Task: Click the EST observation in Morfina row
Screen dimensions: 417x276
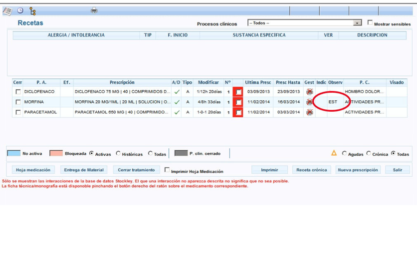Action: 332,102
